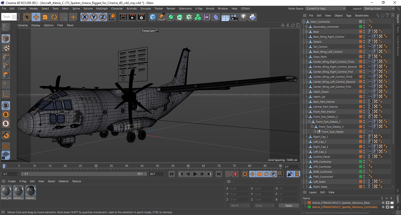Toggle Z axis lock
Screen dimensions: 401x215
tap(103, 17)
